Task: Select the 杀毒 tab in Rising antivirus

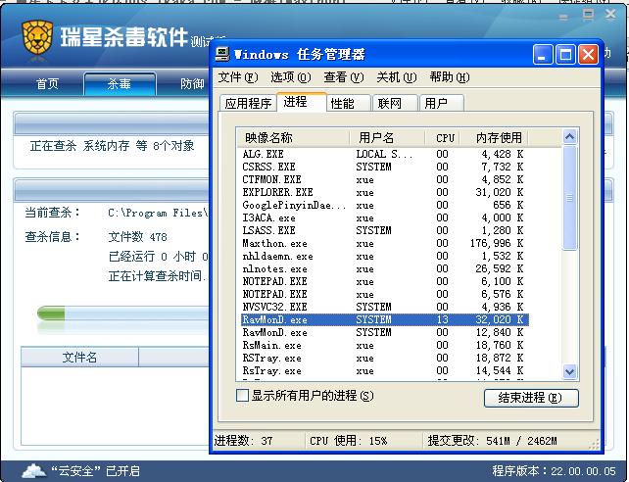Action: click(120, 84)
